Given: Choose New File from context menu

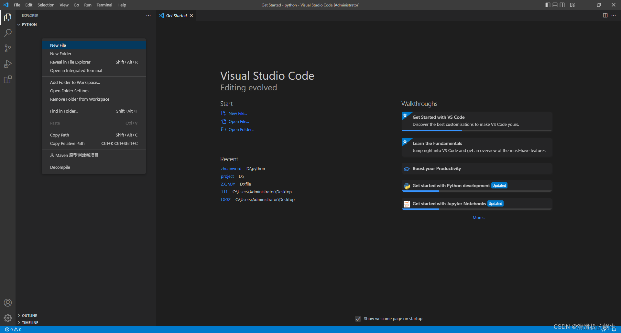Looking at the screenshot, I should tap(94, 45).
